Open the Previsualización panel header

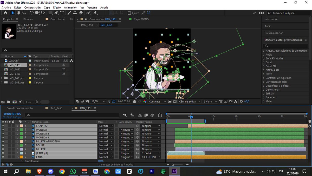click(274, 33)
